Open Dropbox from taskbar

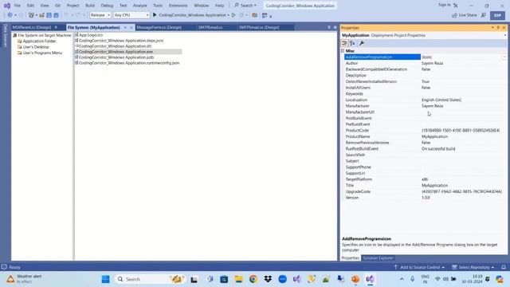coord(268,279)
